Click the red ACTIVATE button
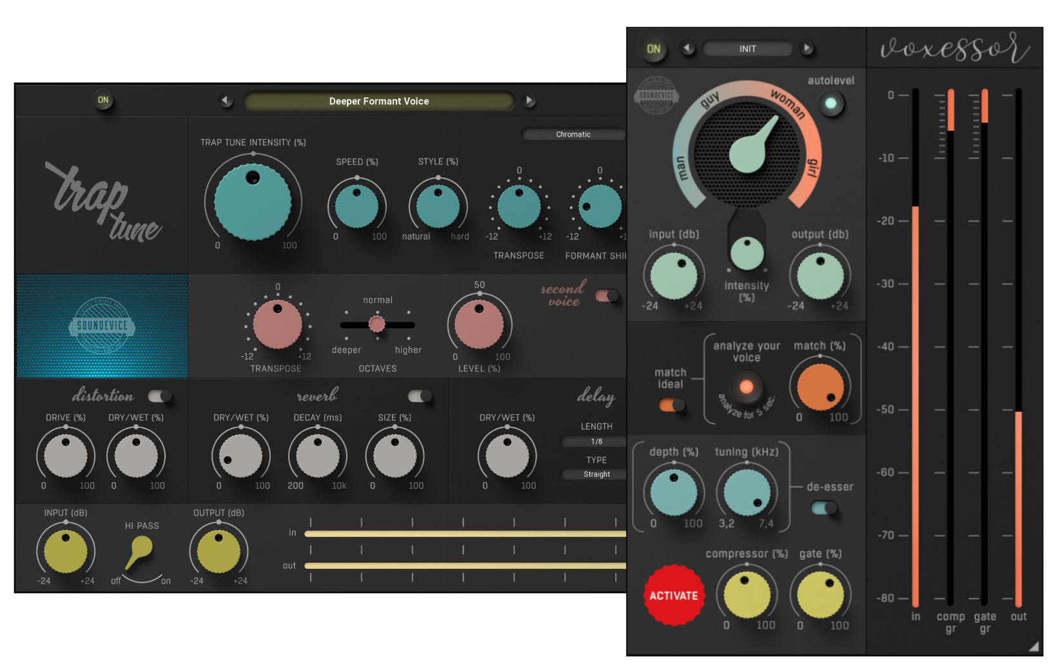The height and width of the screenshot is (672, 1060). click(673, 596)
